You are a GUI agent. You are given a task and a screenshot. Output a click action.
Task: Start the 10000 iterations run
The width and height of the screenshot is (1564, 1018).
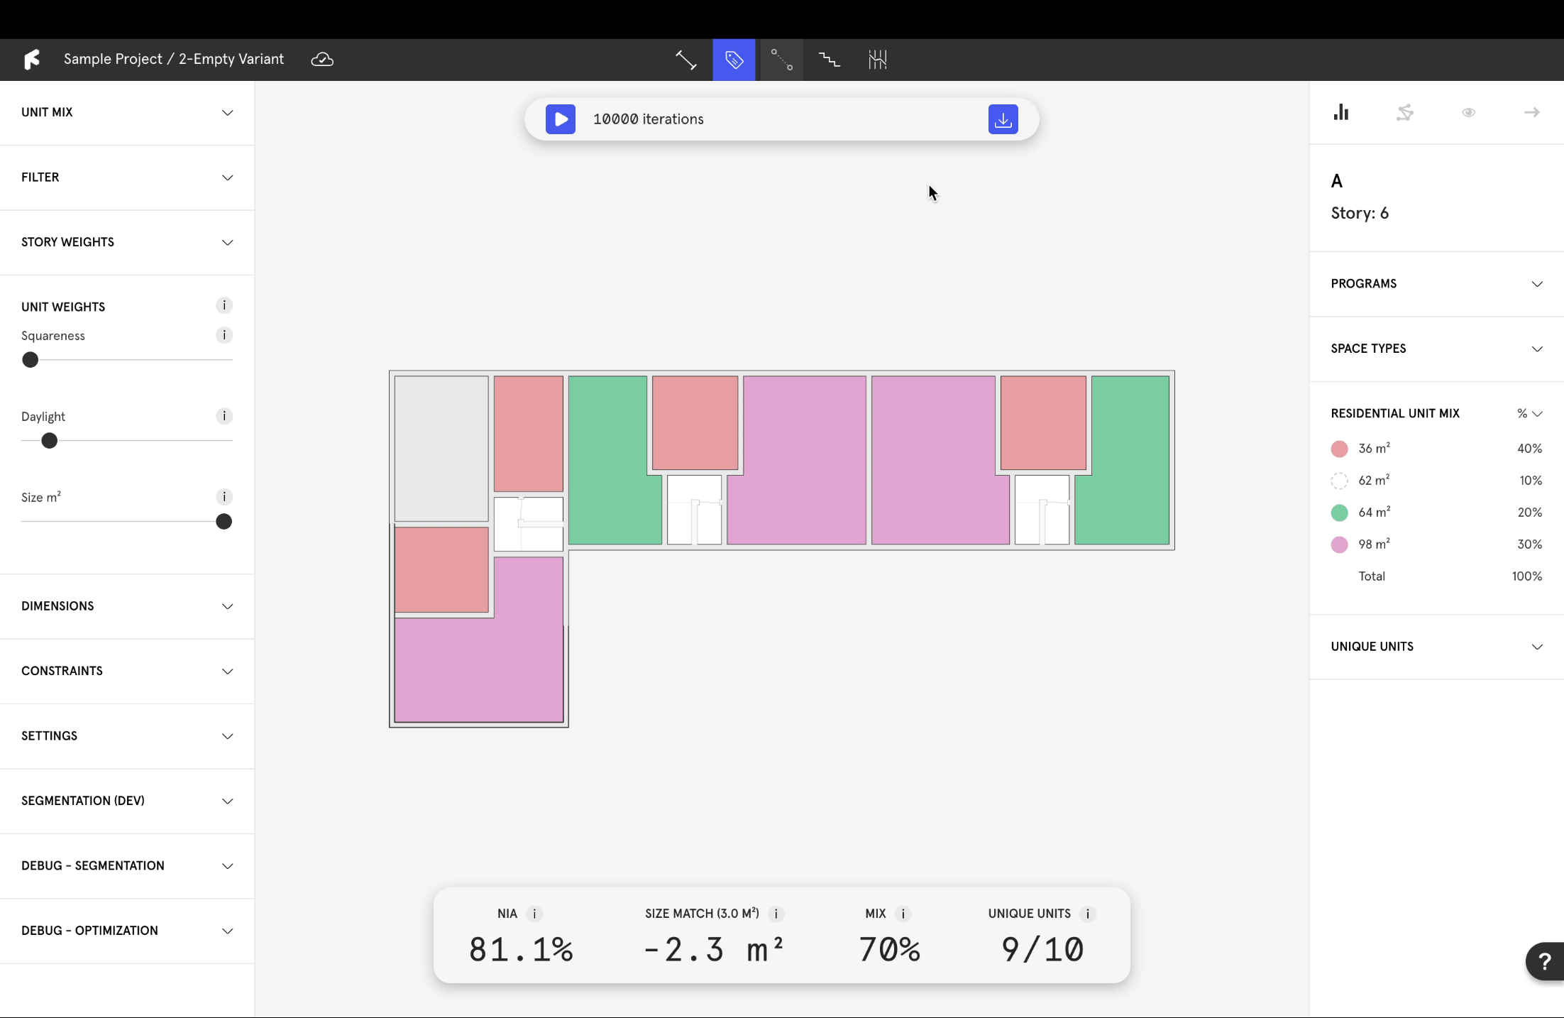[x=561, y=119]
